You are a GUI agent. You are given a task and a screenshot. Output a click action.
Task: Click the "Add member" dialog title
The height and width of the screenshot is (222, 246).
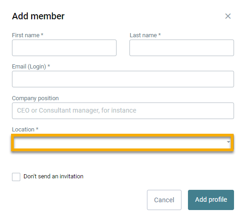(38, 16)
